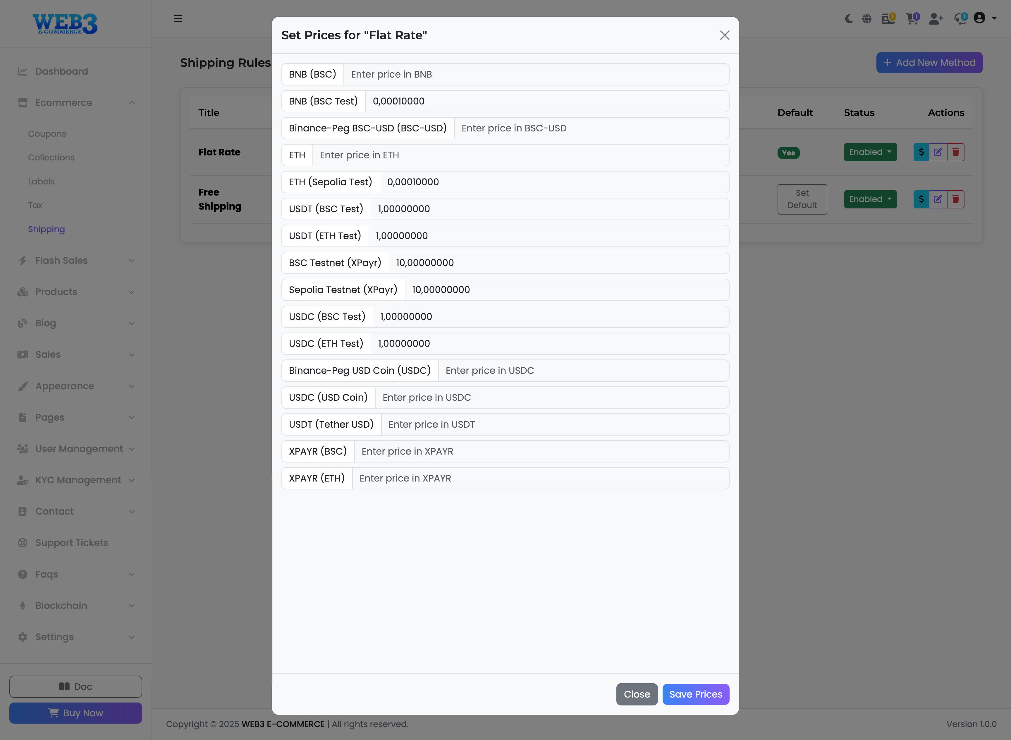This screenshot has width=1011, height=740.
Task: Click the edit icon for Flat Rate
Action: tap(938, 152)
